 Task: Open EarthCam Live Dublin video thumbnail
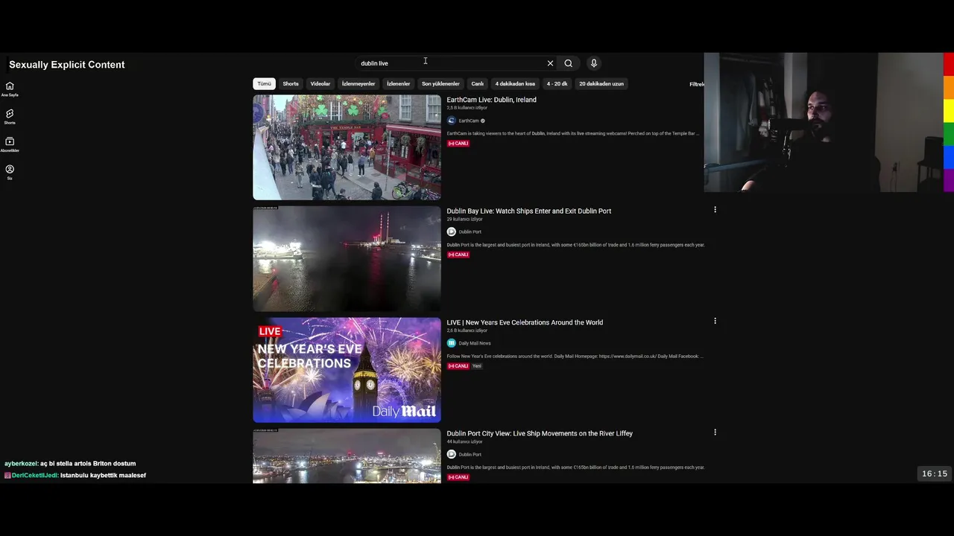[347, 147]
